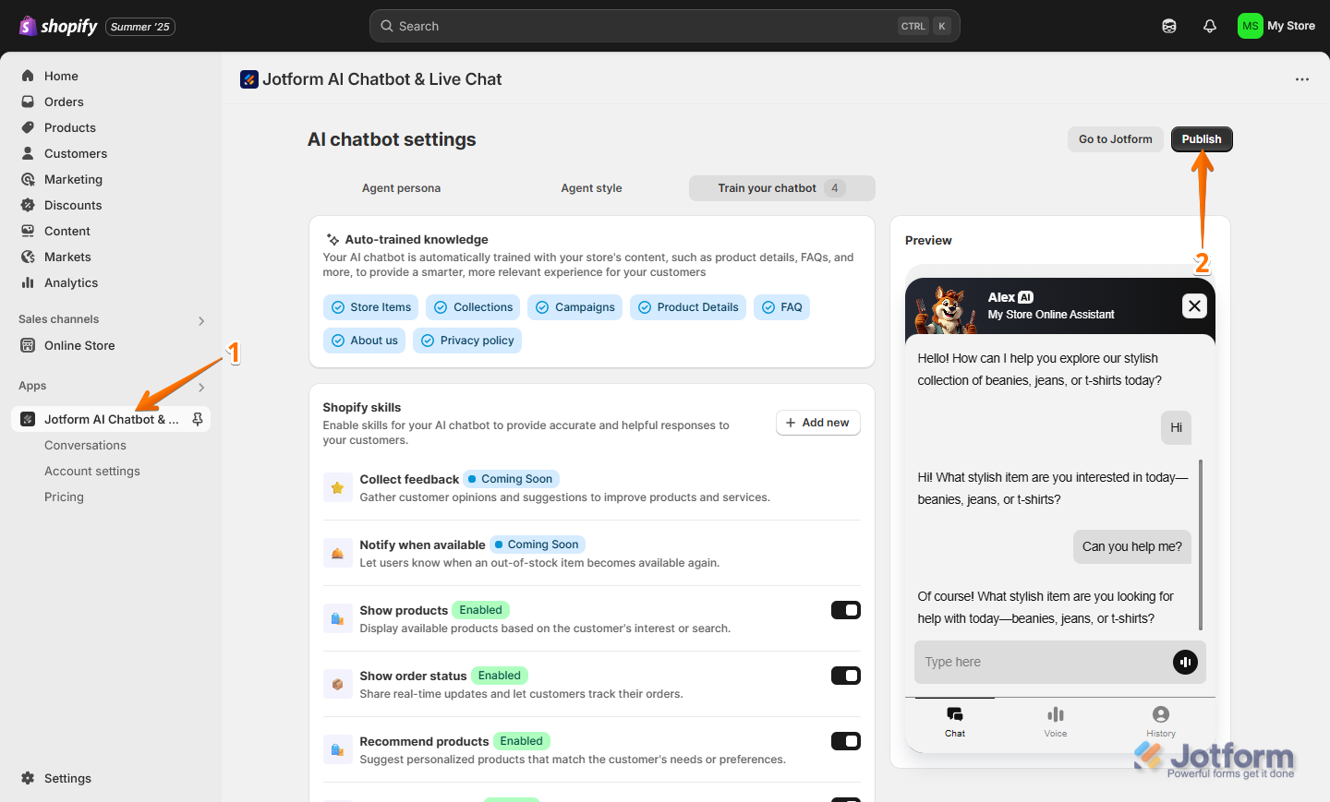
Task: Toggle the Product Details knowledge chip
Action: tap(688, 307)
